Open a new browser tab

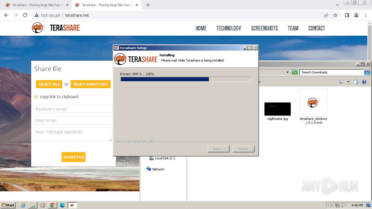click(148, 5)
